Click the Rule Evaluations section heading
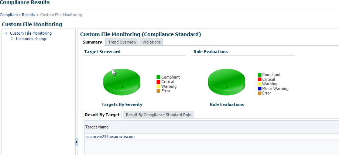 tap(210, 52)
